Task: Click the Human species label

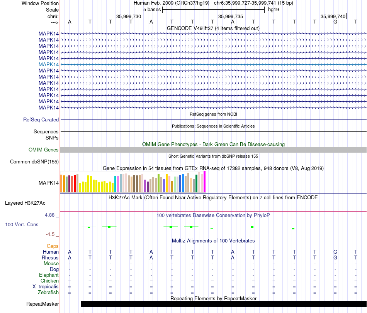Action: point(51,252)
